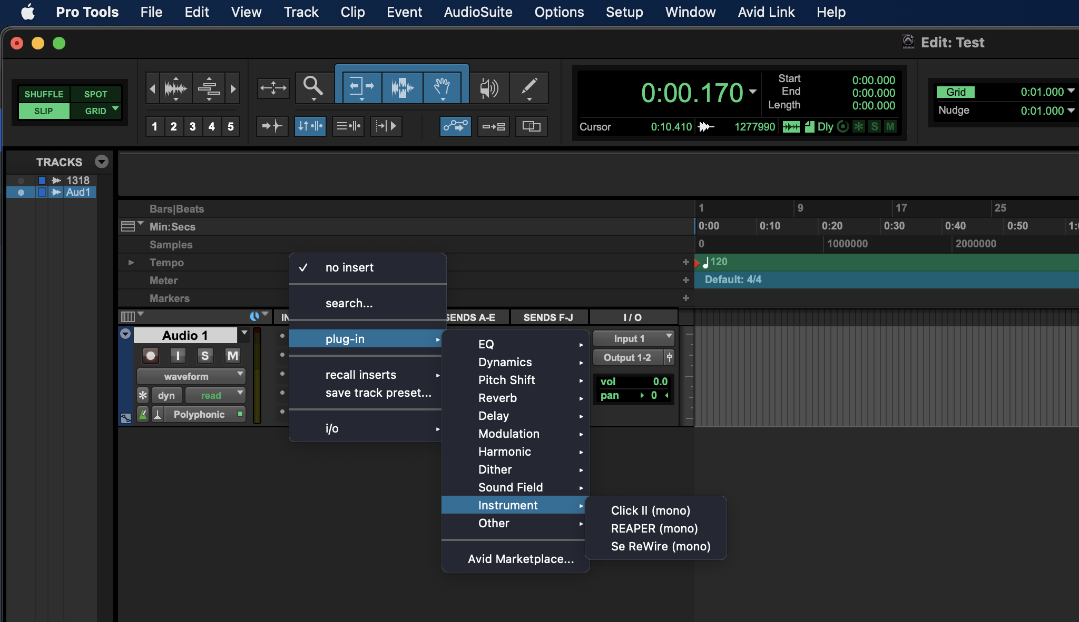Viewport: 1079px width, 622px height.
Task: Open the Input 1 selector dropdown
Action: point(633,339)
